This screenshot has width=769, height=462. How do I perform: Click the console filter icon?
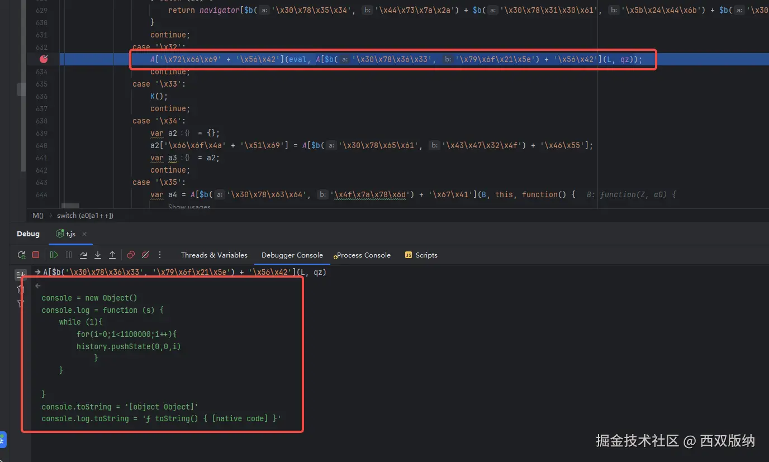[x=20, y=303]
